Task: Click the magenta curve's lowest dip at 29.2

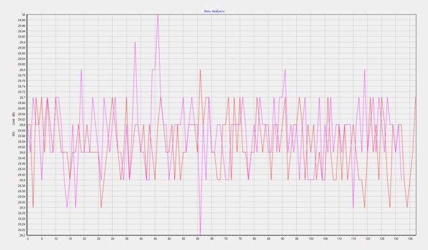Action: (x=201, y=234)
